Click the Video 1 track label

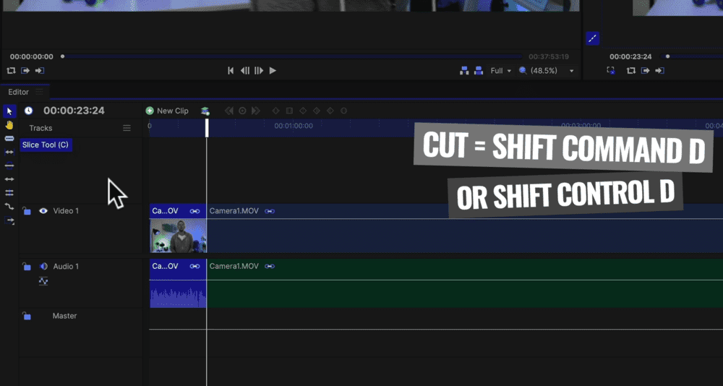(66, 211)
